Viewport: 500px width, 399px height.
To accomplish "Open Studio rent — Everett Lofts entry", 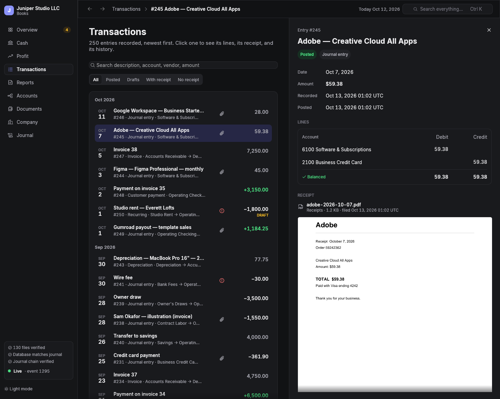I will coord(183,211).
